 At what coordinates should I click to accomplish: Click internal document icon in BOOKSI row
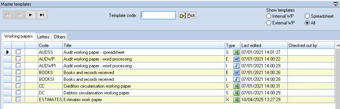[x=236, y=79]
